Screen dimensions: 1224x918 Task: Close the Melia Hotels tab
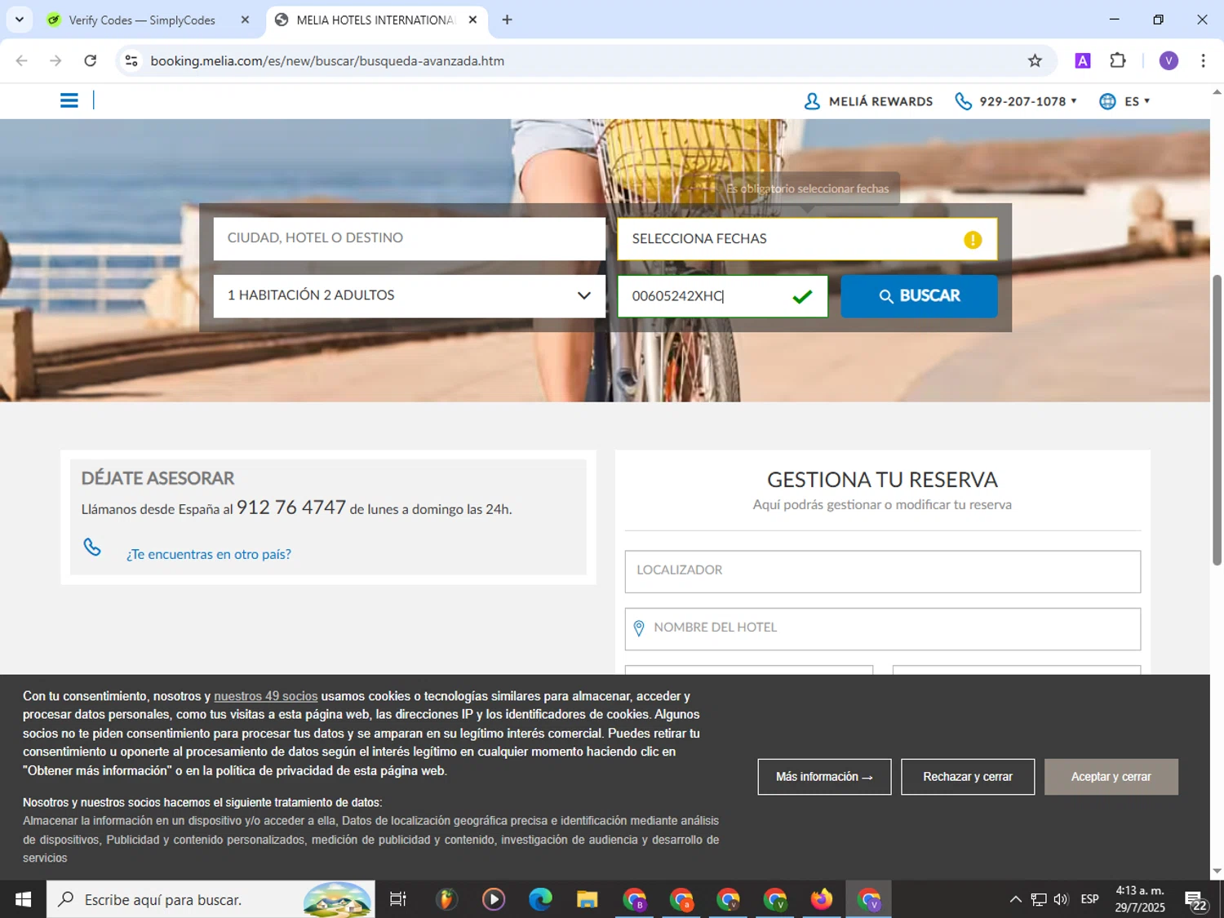click(472, 20)
